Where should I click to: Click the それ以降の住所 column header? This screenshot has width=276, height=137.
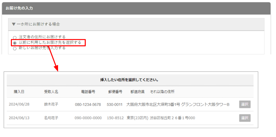162,92
